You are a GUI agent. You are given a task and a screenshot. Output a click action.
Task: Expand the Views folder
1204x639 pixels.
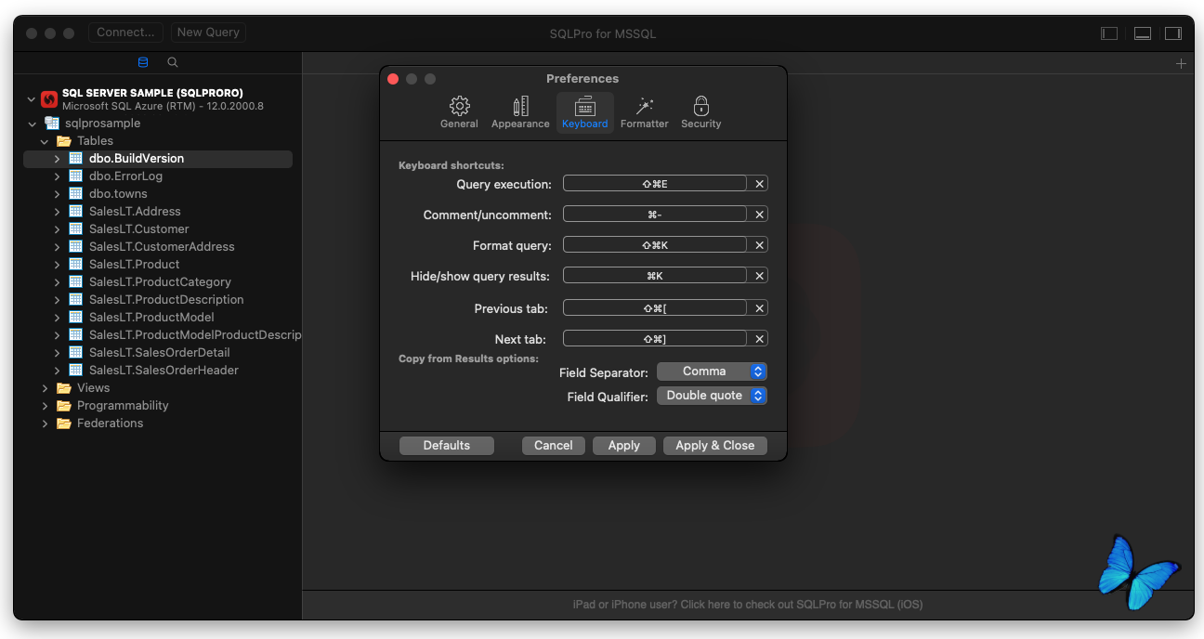tap(45, 388)
